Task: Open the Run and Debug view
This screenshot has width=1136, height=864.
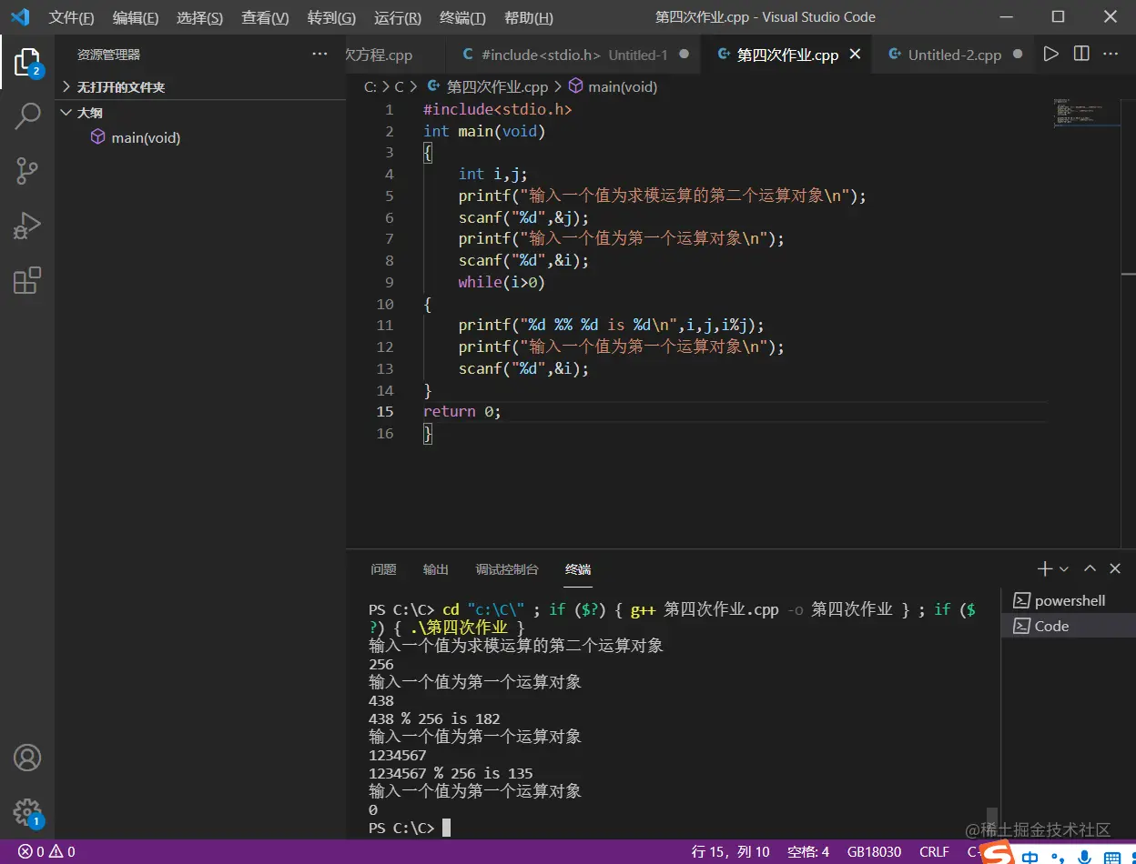Action: point(27,226)
